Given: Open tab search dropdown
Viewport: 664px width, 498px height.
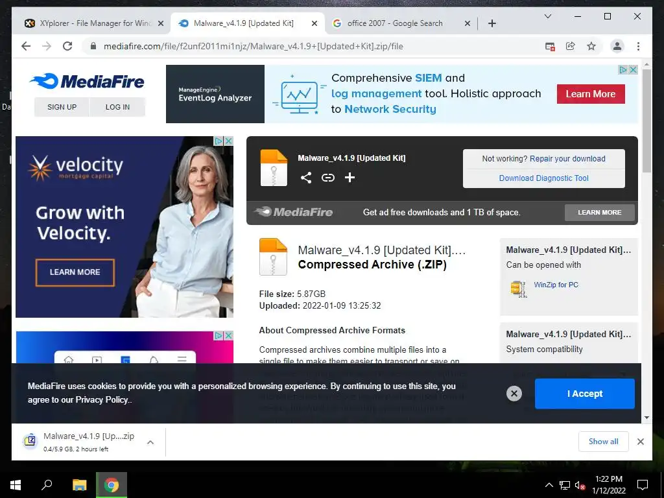Looking at the screenshot, I should pos(547,16).
